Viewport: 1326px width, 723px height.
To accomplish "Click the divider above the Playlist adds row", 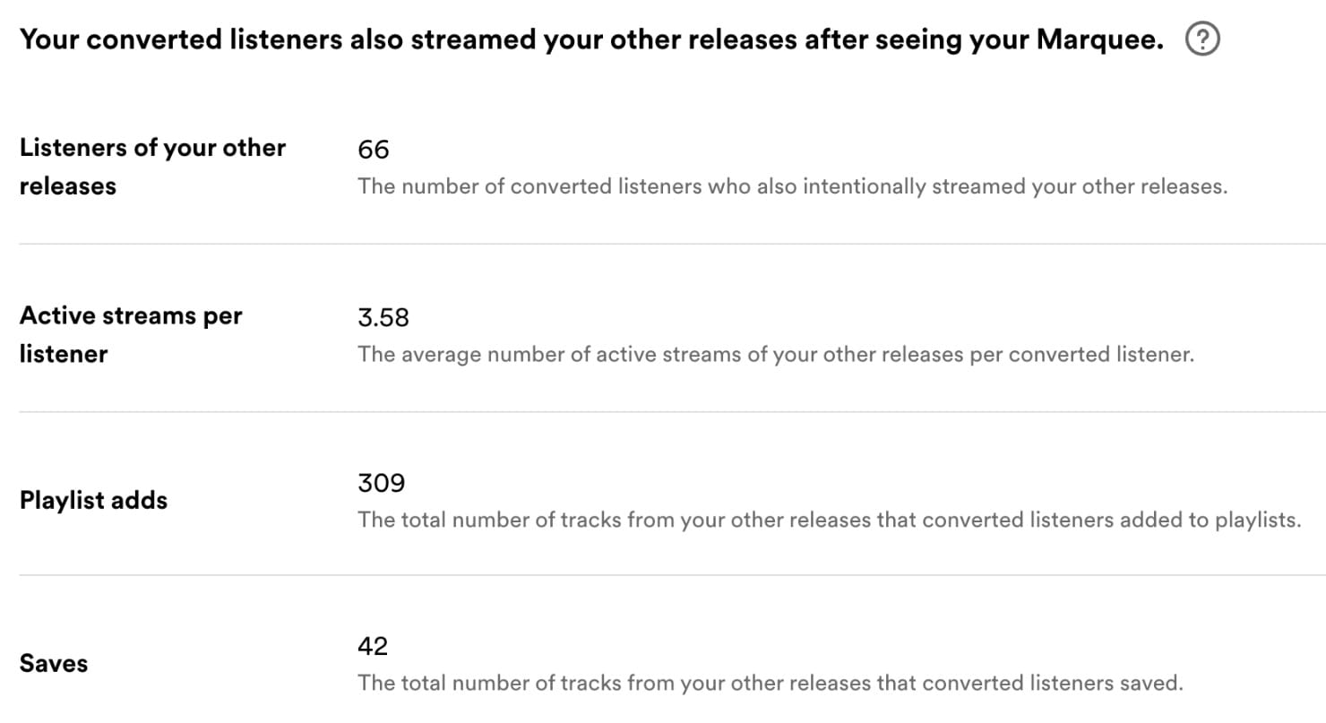I will [663, 411].
